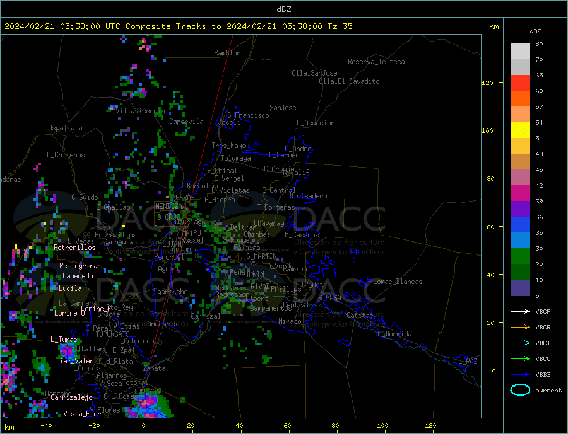Click the 'VBCP' legend label
This screenshot has height=434, width=568.
[543, 311]
